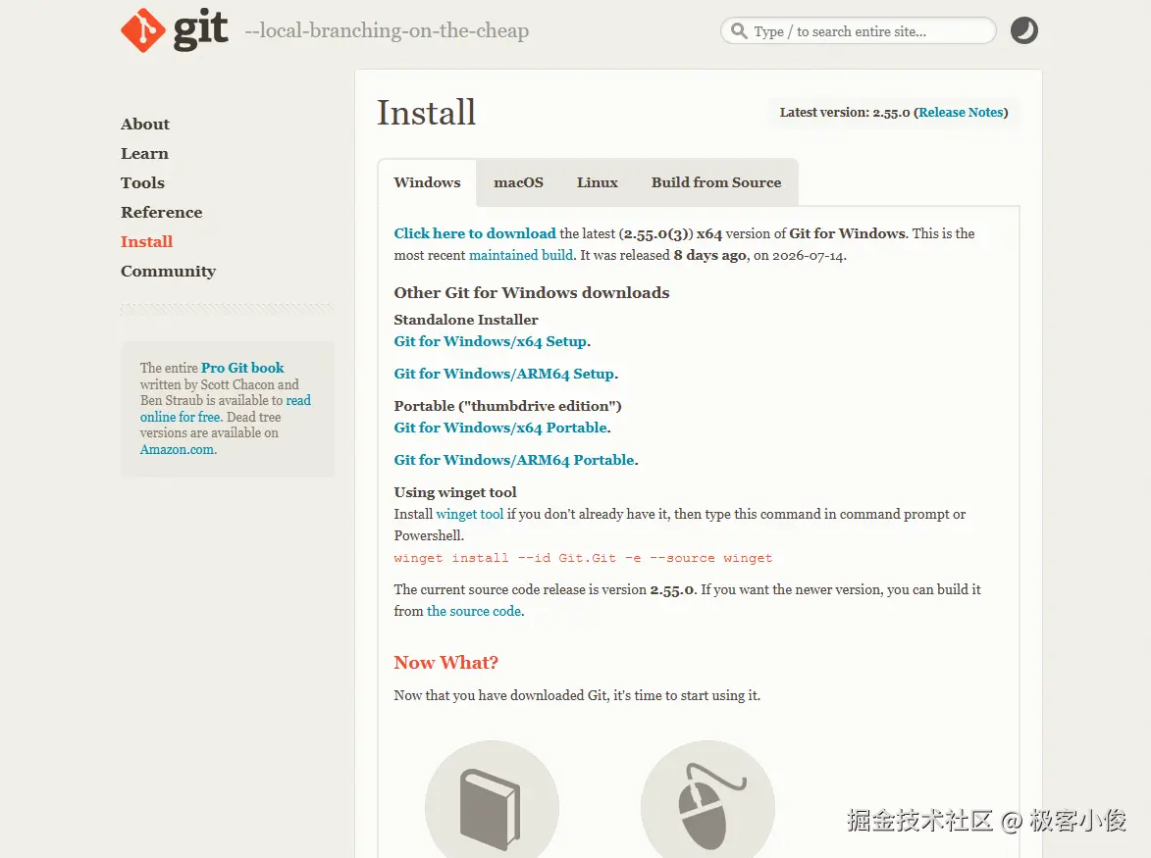
Task: Download Git for Windows/ARM64 Portable
Action: (514, 460)
